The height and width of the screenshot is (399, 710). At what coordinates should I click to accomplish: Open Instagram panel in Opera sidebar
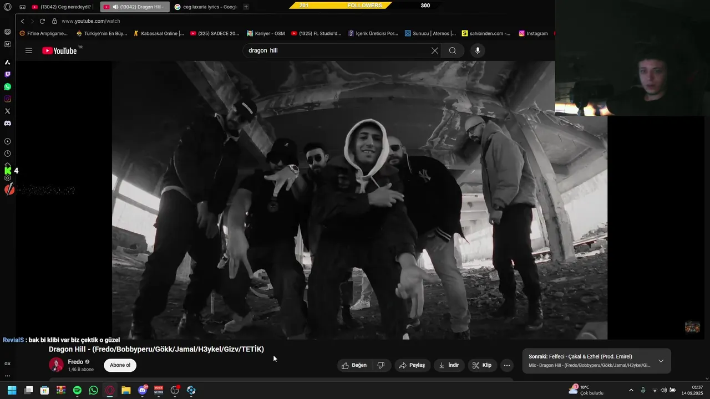pos(7,99)
